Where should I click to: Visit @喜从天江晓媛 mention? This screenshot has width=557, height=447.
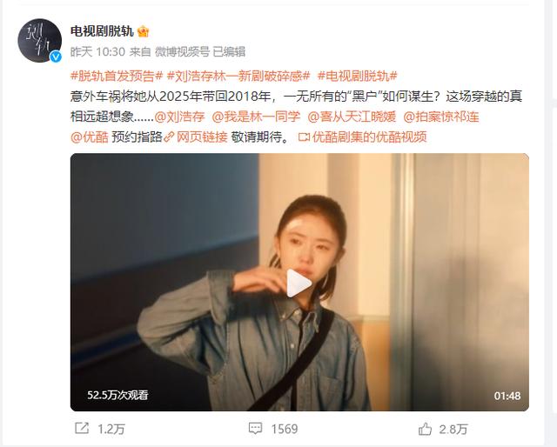click(352, 117)
